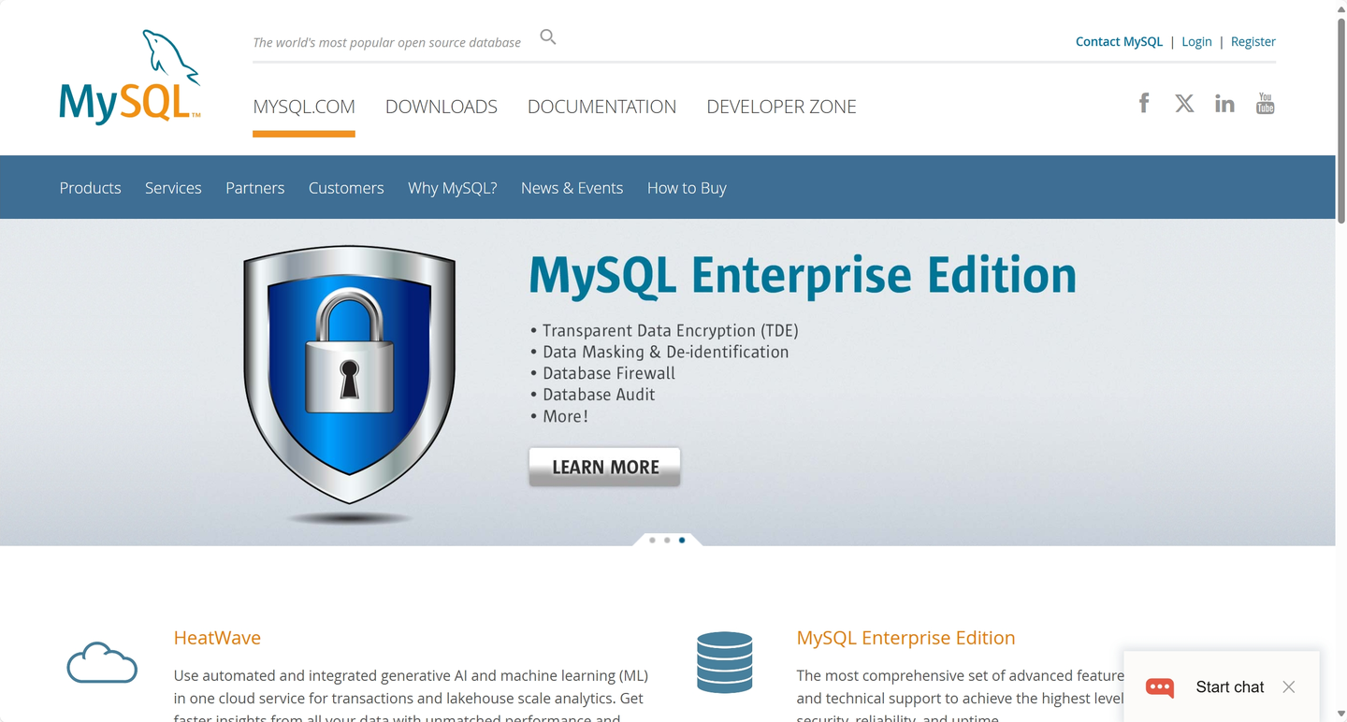
Task: Click the database stack icon near Enterprise Edition
Action: tap(724, 662)
